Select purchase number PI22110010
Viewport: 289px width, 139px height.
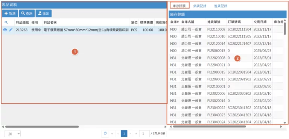(x=216, y=36)
